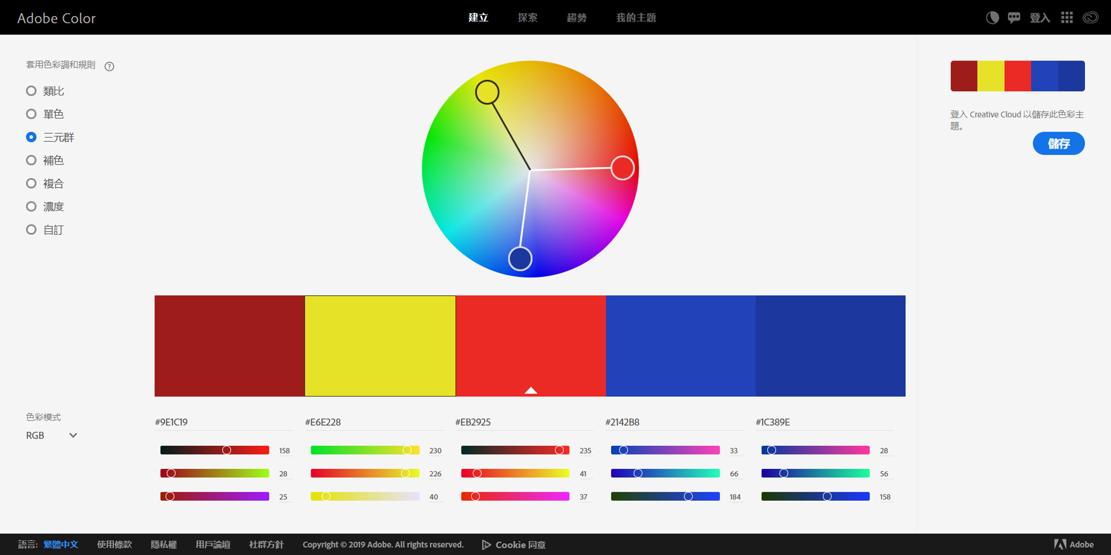Open the 我的主題 tab

click(x=636, y=18)
